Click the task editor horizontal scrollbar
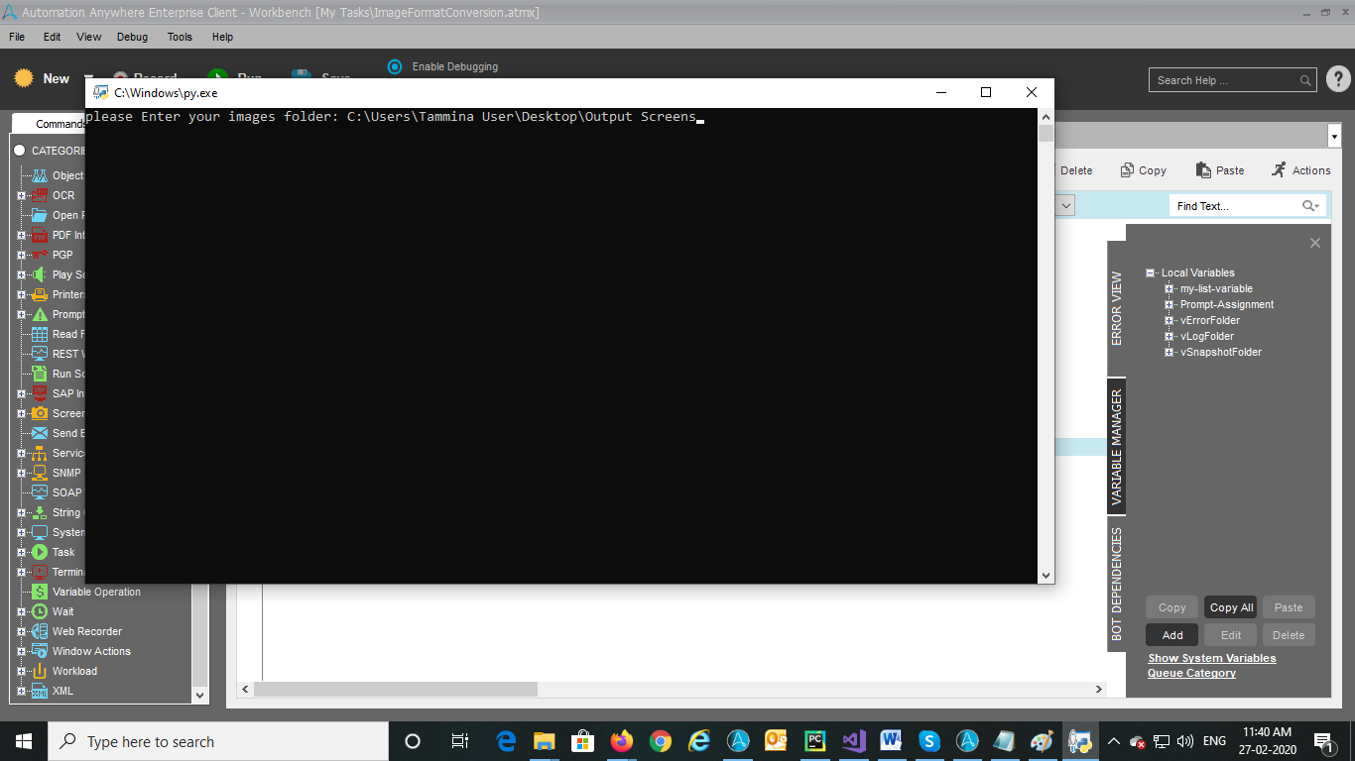 396,689
